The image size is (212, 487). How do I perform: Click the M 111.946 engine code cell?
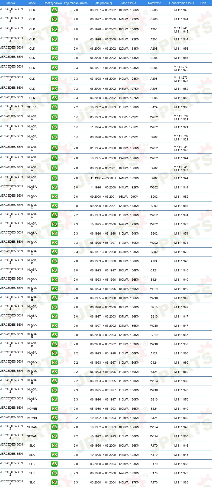(181, 446)
